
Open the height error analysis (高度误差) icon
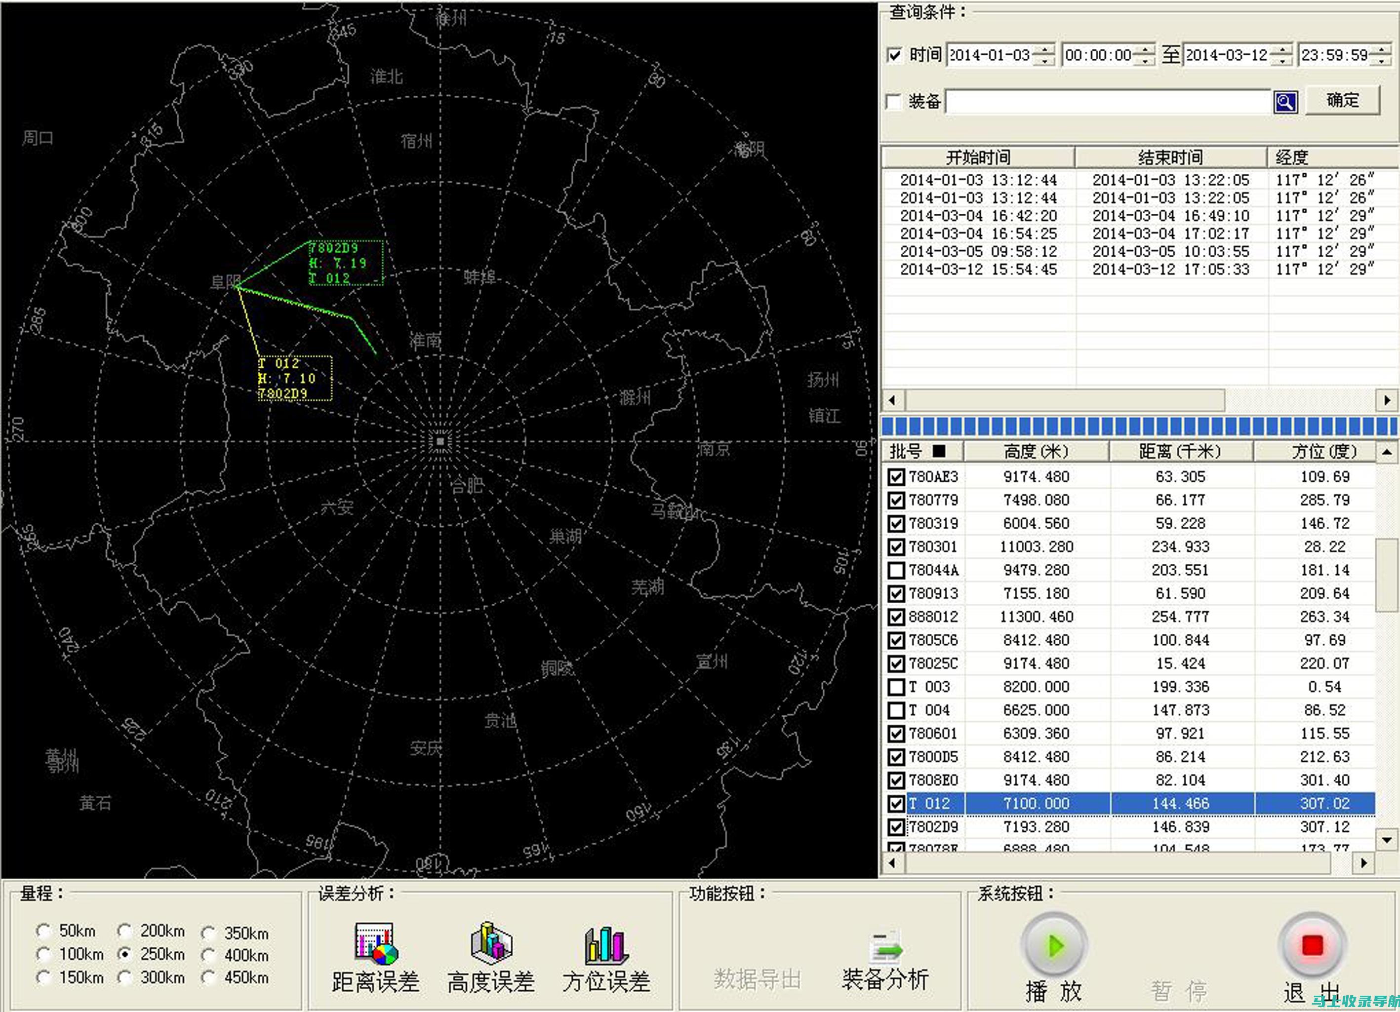coord(491,943)
